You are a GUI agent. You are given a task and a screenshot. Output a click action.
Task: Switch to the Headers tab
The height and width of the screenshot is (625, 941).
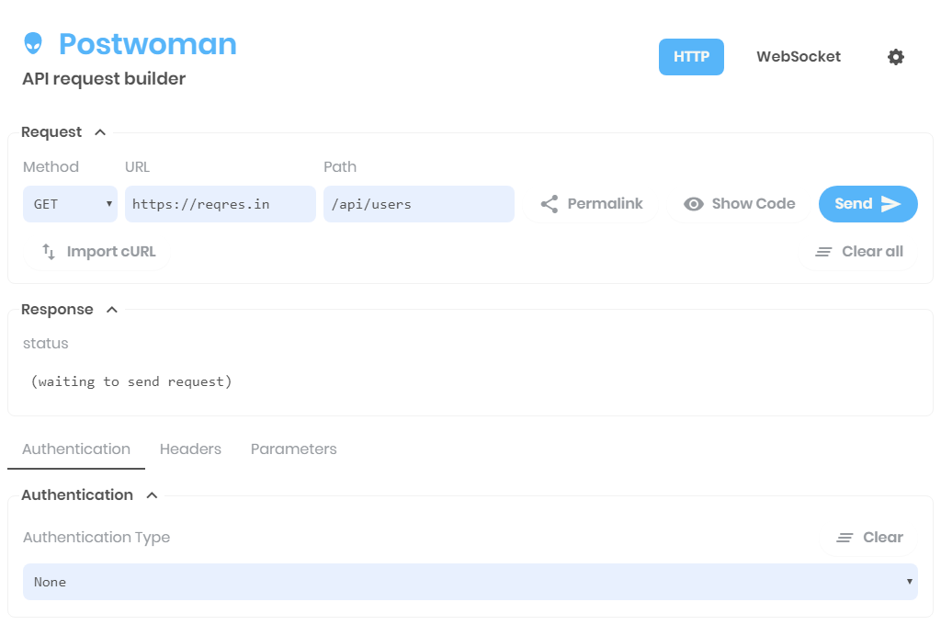click(x=190, y=449)
